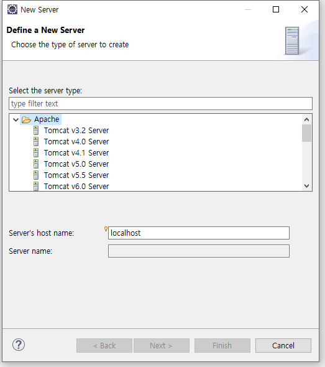Click the server list scroll up arrow
The image size is (325, 367).
(x=306, y=119)
